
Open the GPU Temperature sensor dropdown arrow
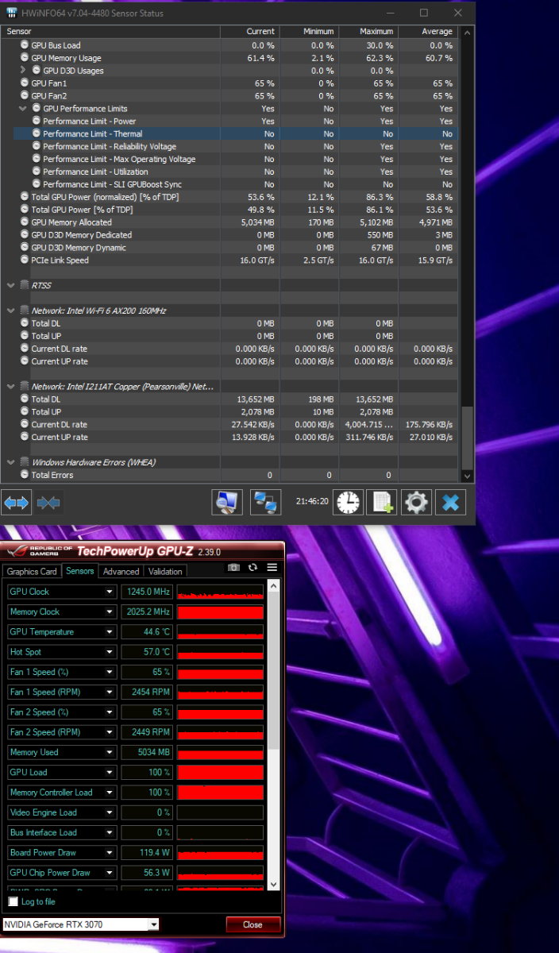110,632
